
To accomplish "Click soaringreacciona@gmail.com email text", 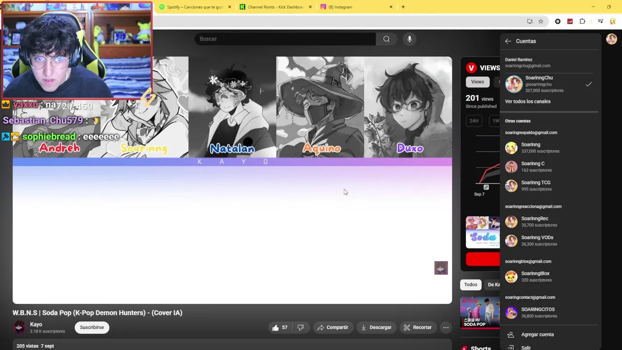I will coord(533,207).
